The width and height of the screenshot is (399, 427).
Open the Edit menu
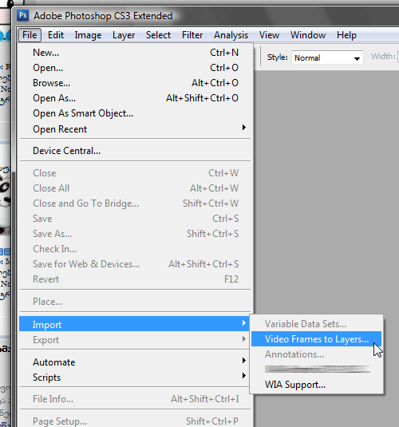coord(56,35)
